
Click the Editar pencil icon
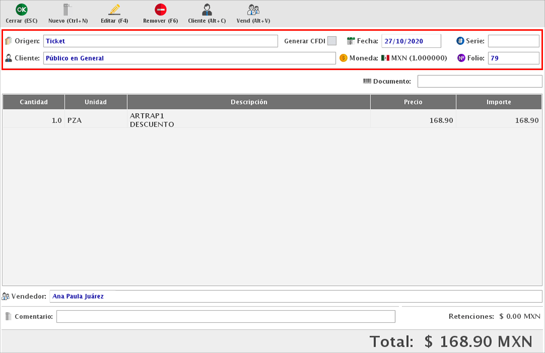pos(115,10)
